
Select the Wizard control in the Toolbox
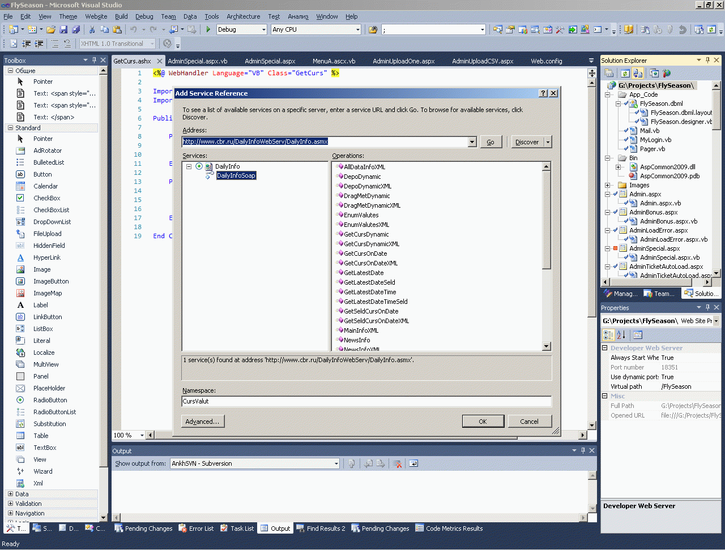tap(42, 471)
